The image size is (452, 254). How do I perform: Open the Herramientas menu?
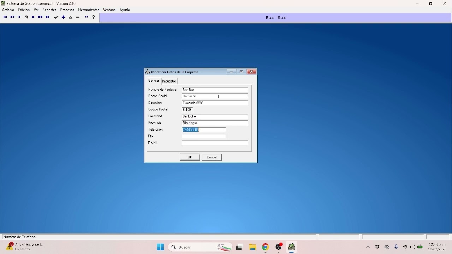(89, 10)
